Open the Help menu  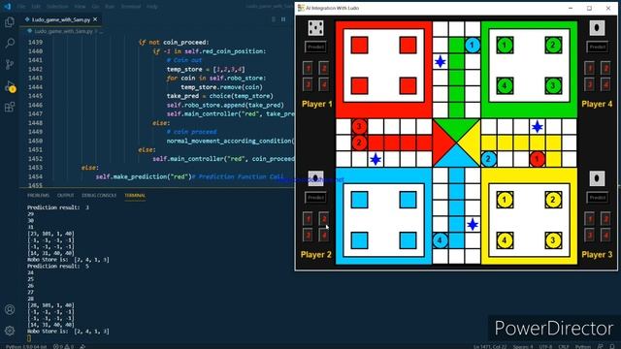[x=152, y=7]
